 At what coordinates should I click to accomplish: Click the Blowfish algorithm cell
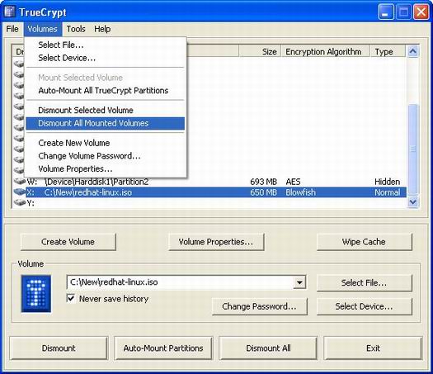click(x=300, y=192)
